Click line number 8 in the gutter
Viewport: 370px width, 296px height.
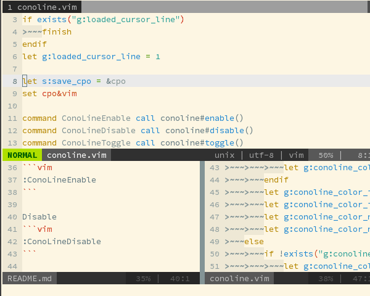pyautogui.click(x=15, y=81)
